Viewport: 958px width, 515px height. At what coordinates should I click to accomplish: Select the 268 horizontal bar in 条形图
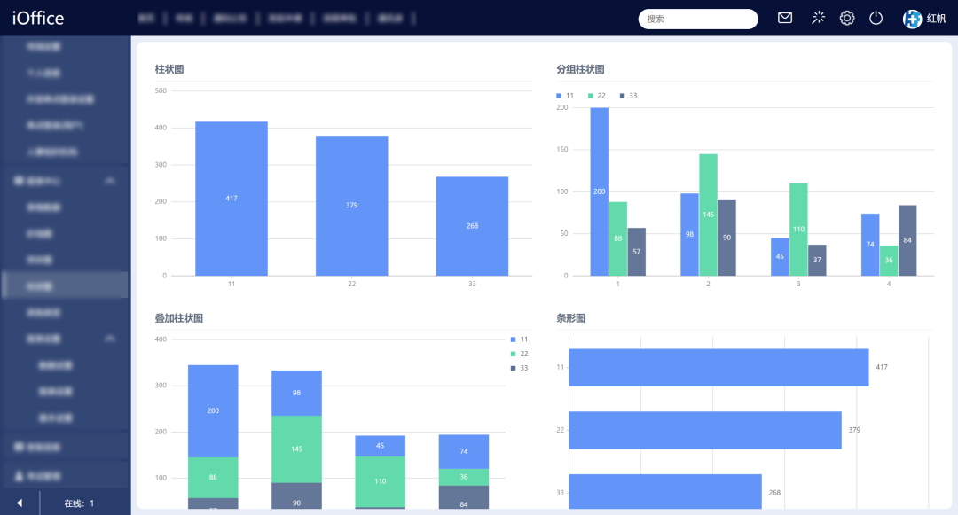click(x=665, y=492)
